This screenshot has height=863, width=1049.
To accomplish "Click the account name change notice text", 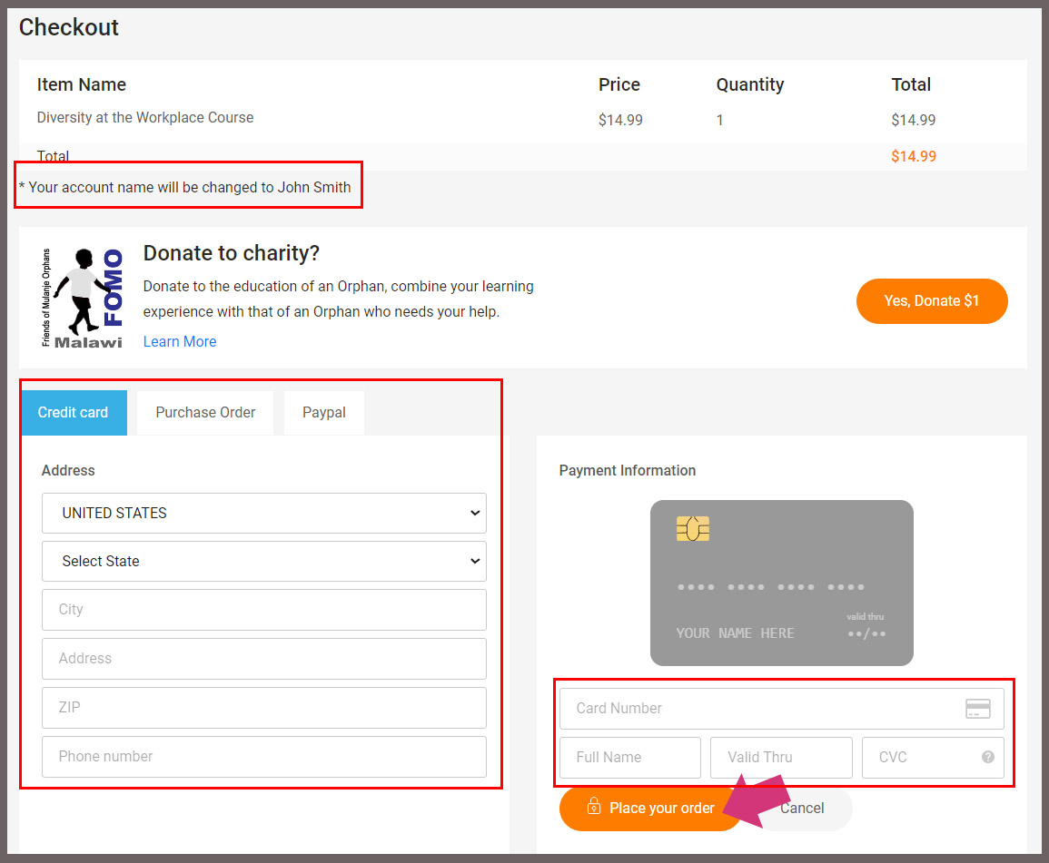I will click(184, 187).
